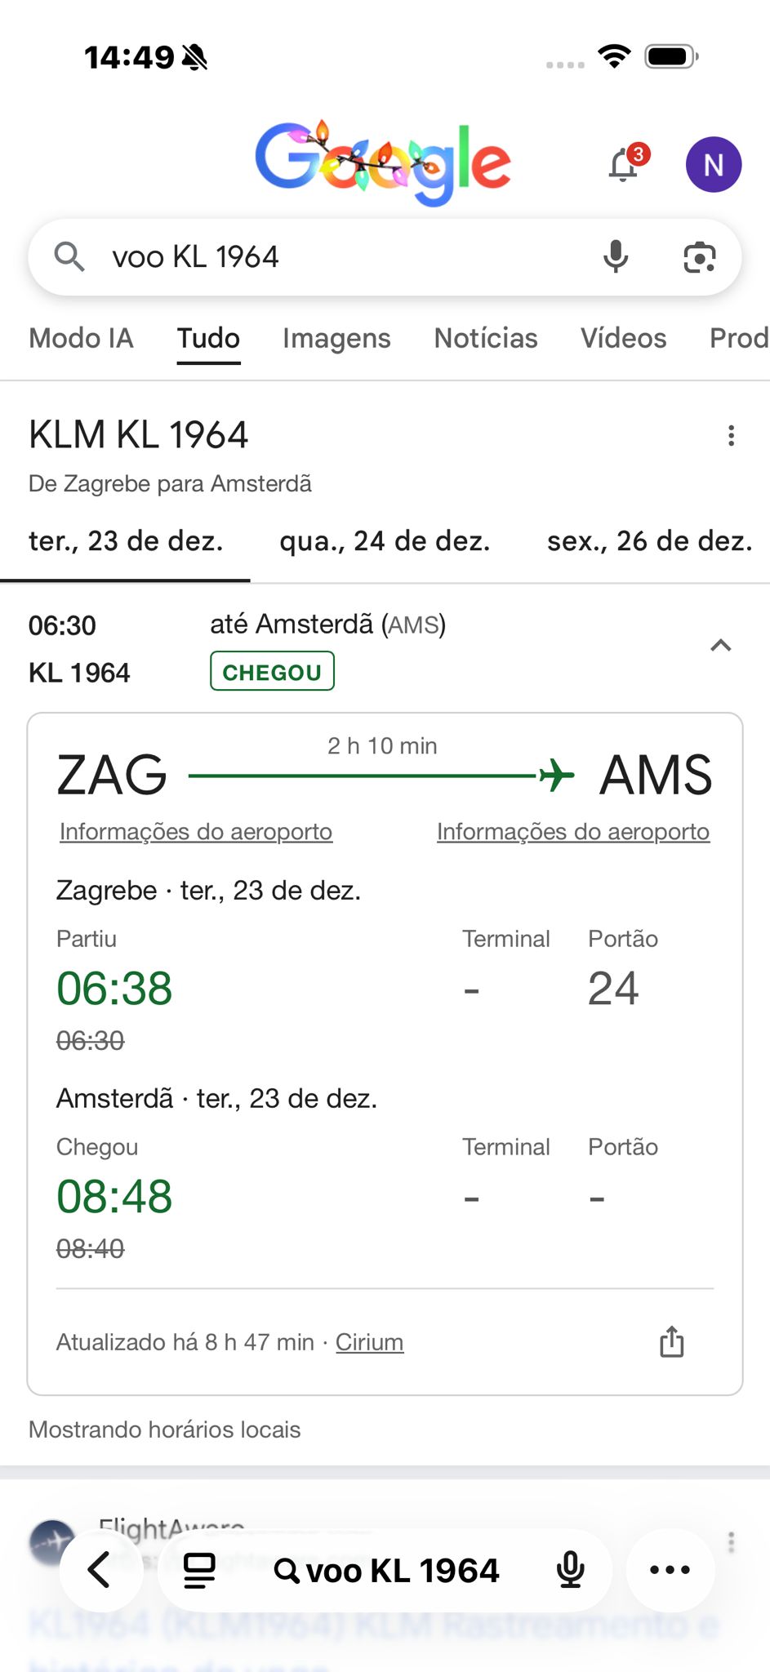Open the browser tabs overview icon
Viewport: 770px width, 1672px height.
click(199, 1569)
